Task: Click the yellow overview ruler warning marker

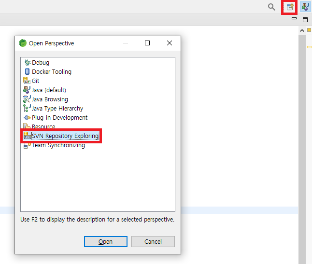Action: 309,47
